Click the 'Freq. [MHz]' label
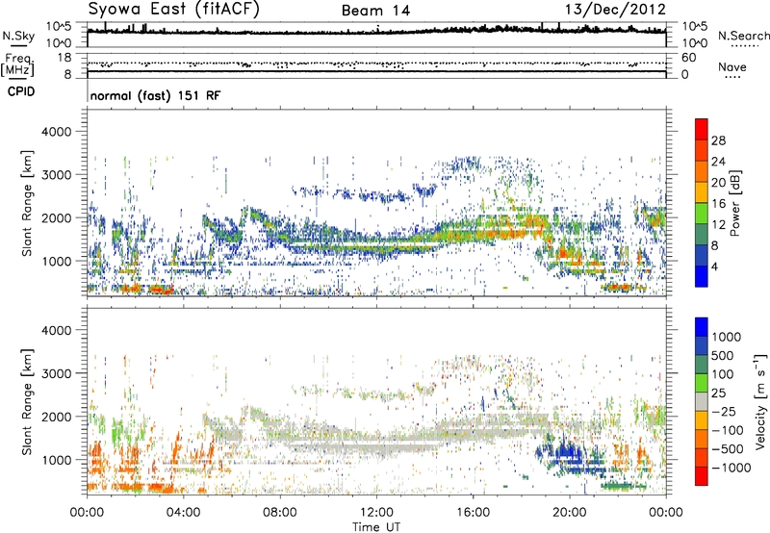Viewport: 770px width, 533px height. 17,65
